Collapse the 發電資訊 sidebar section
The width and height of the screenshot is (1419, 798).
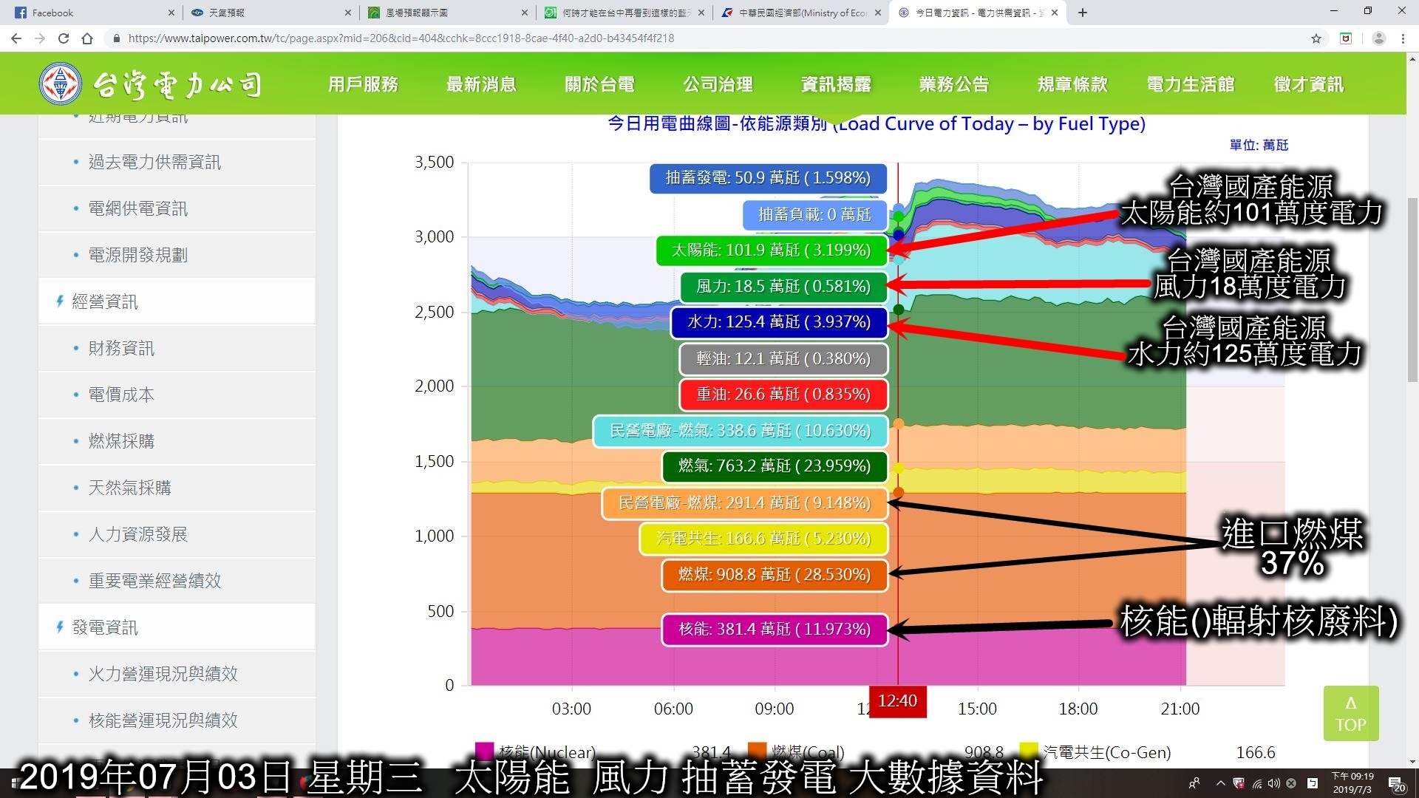coord(177,627)
